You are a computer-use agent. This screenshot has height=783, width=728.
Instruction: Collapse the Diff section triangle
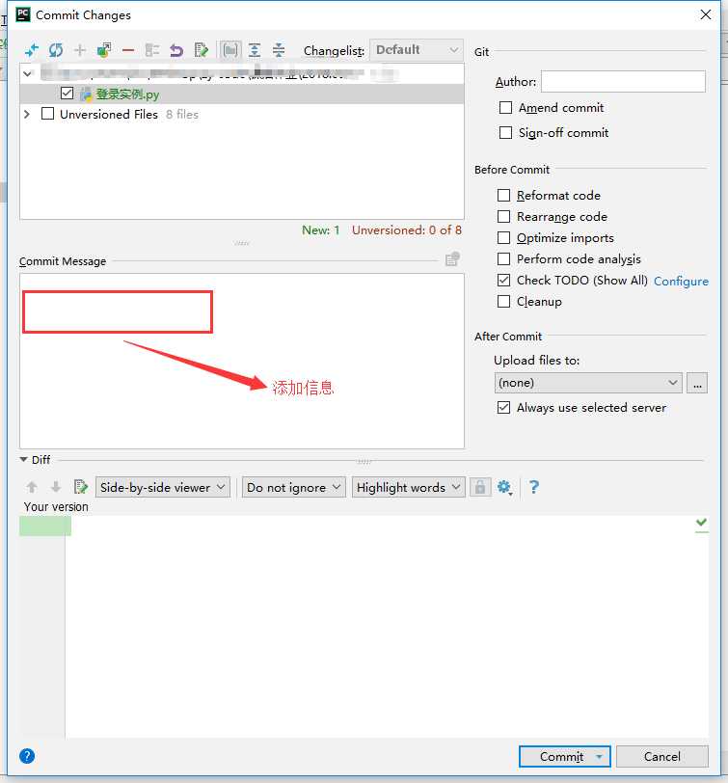[x=23, y=460]
